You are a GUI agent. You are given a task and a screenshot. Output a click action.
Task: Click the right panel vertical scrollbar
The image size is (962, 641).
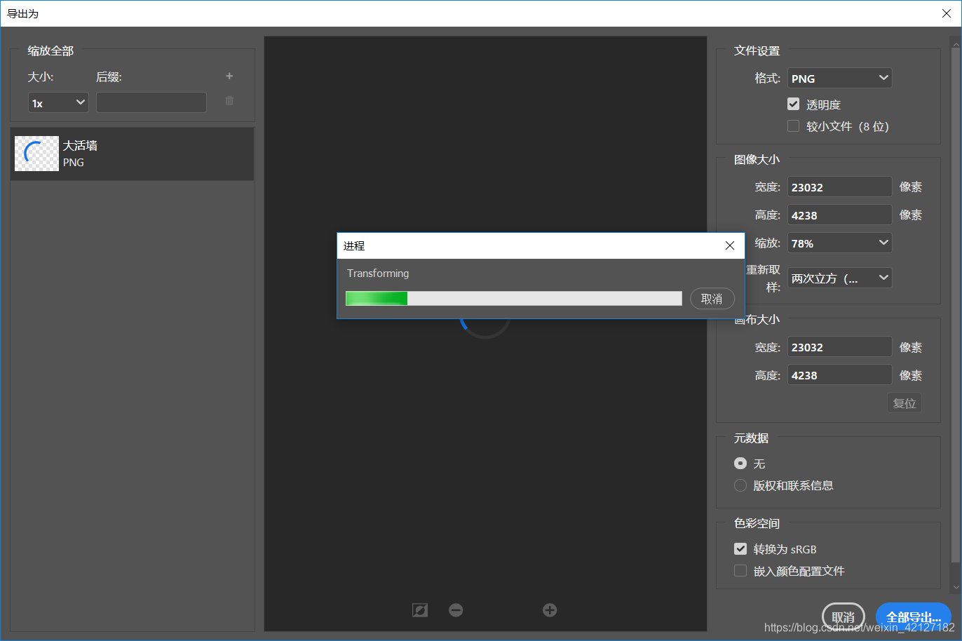pyautogui.click(x=956, y=304)
